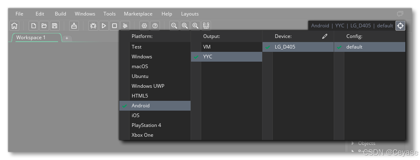Switch to the Workspace 1 tab

(x=37, y=38)
